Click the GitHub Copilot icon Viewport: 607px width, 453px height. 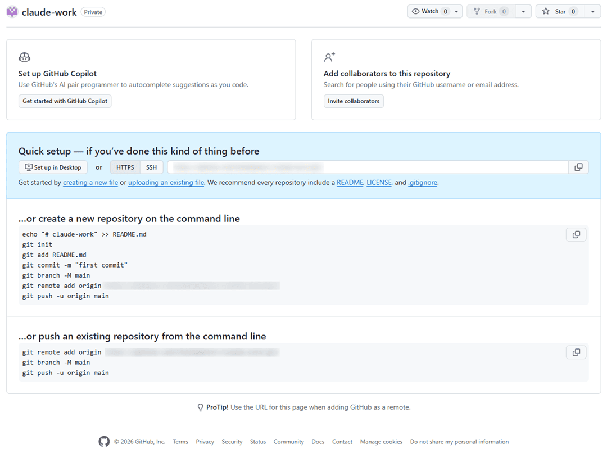pos(24,57)
